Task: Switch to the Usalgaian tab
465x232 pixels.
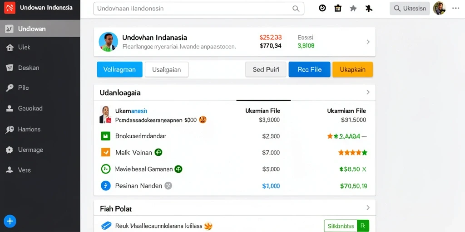Action: [x=167, y=69]
